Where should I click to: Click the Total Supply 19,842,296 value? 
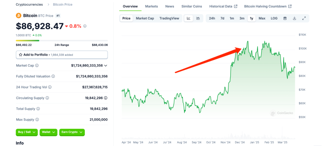(98, 109)
